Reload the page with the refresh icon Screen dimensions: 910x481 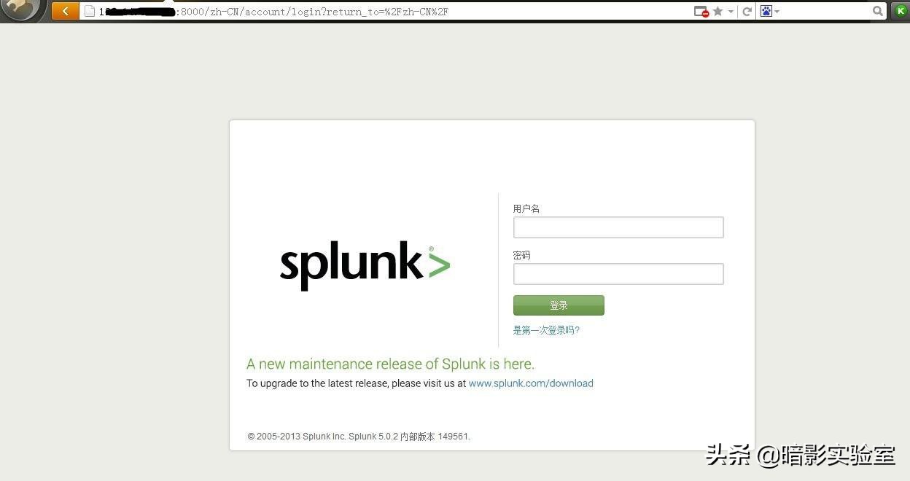[747, 12]
